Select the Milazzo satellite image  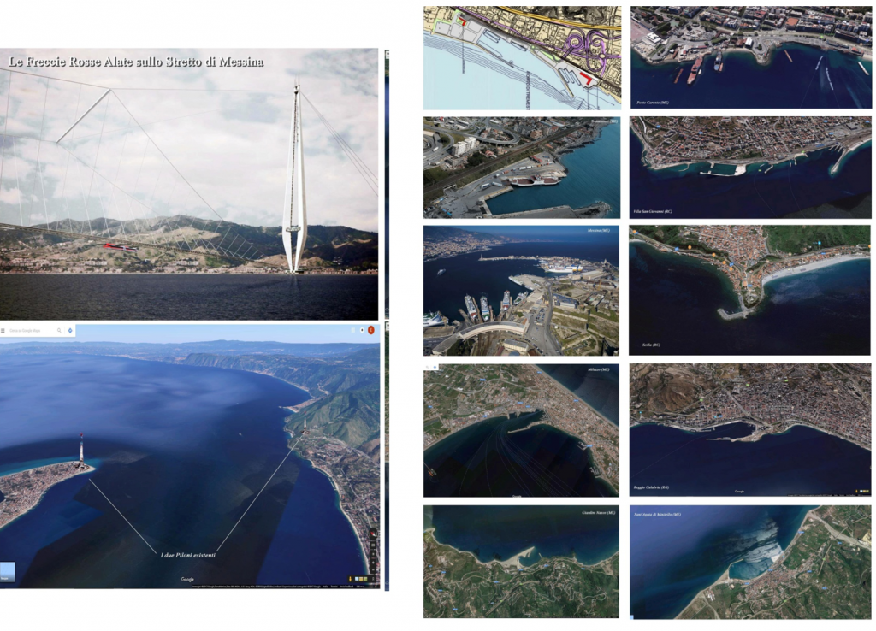(520, 430)
